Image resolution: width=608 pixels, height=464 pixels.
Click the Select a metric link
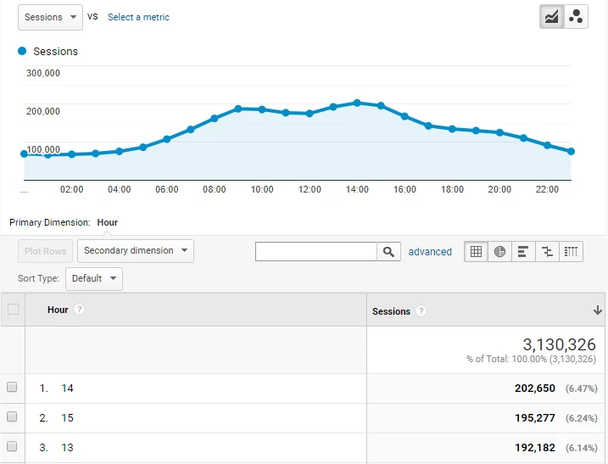pyautogui.click(x=138, y=17)
